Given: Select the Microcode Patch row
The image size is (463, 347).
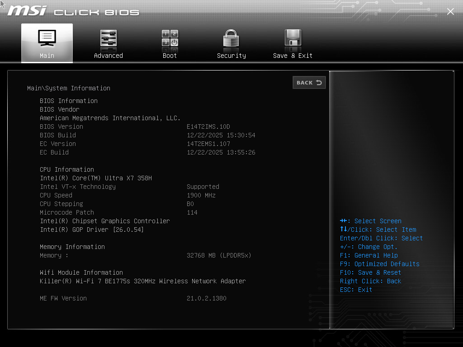Looking at the screenshot, I should point(67,212).
